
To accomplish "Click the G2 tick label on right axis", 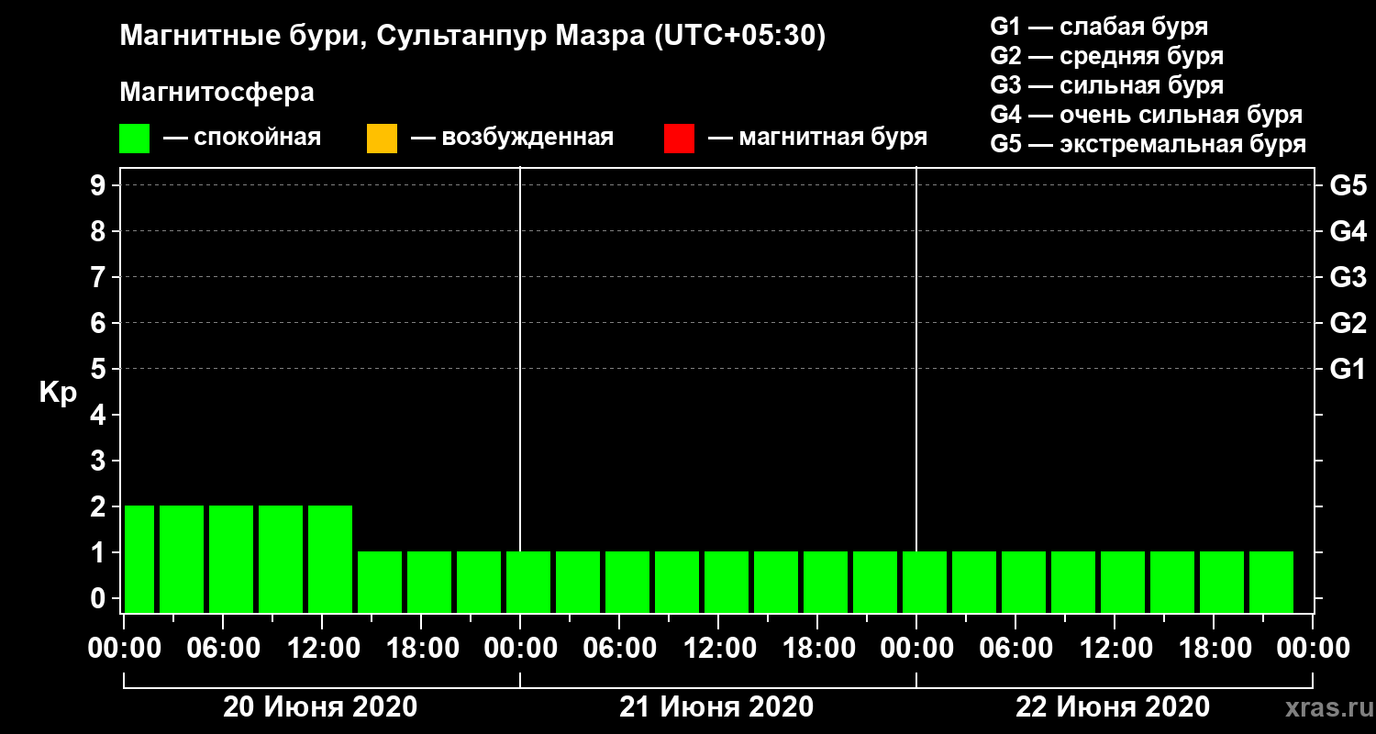I will point(1348,323).
